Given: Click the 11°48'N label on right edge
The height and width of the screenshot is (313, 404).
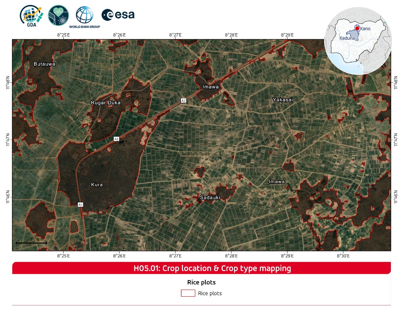Looking at the screenshot, I should point(396,83).
